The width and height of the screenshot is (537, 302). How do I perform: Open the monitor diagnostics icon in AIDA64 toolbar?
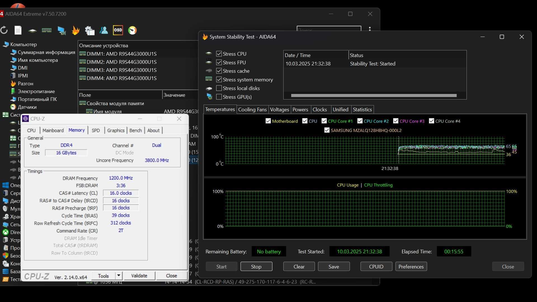point(61,30)
